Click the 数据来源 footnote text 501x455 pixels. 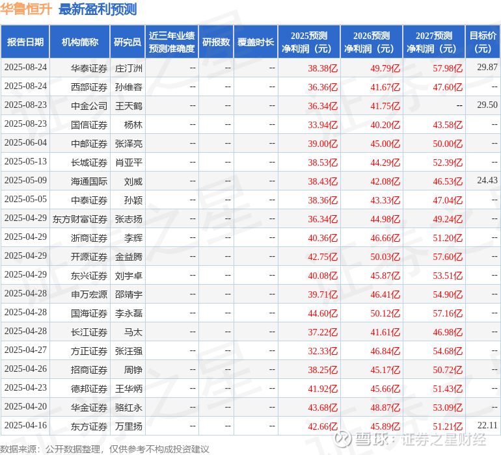[x=105, y=449]
